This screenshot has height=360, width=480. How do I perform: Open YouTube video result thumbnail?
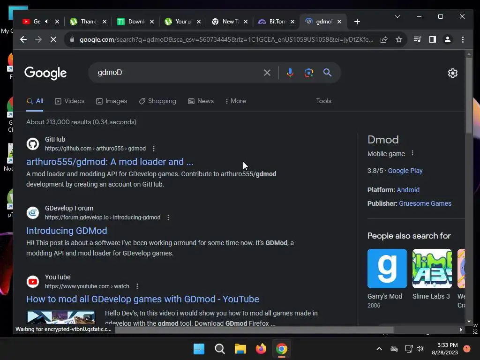click(x=61, y=317)
